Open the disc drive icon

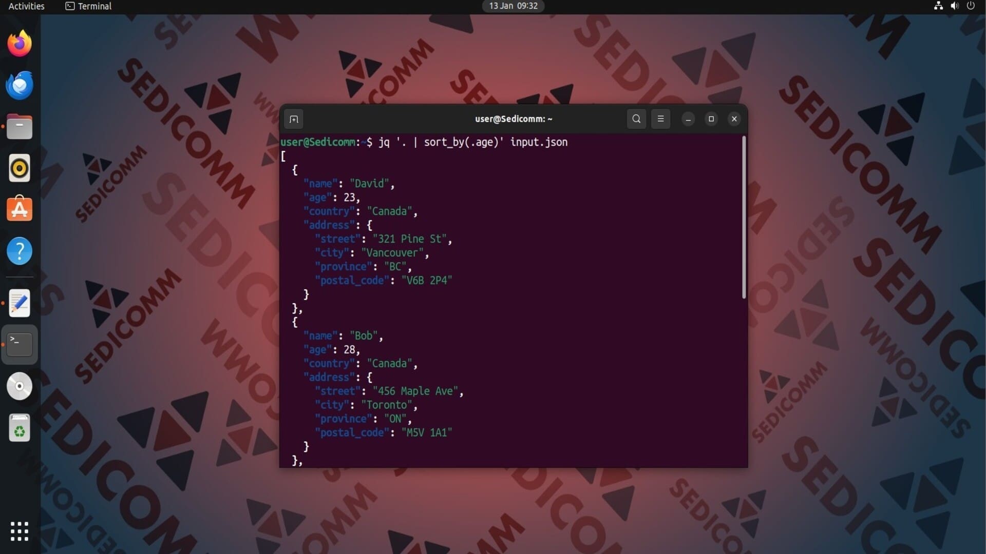(20, 386)
